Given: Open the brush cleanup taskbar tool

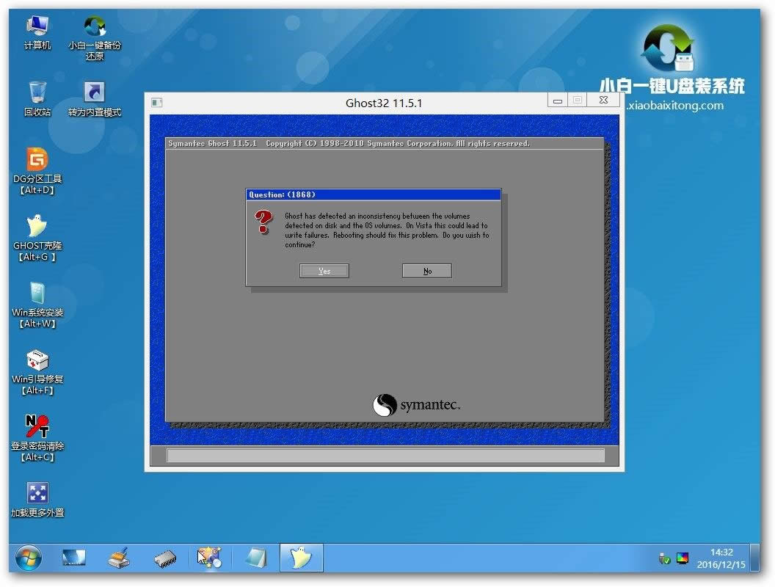Looking at the screenshot, I should pyautogui.click(x=119, y=558).
